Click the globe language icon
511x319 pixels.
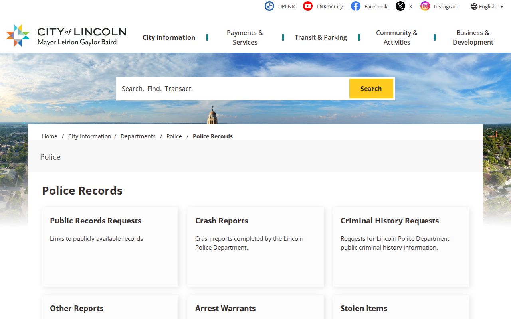[x=474, y=6]
